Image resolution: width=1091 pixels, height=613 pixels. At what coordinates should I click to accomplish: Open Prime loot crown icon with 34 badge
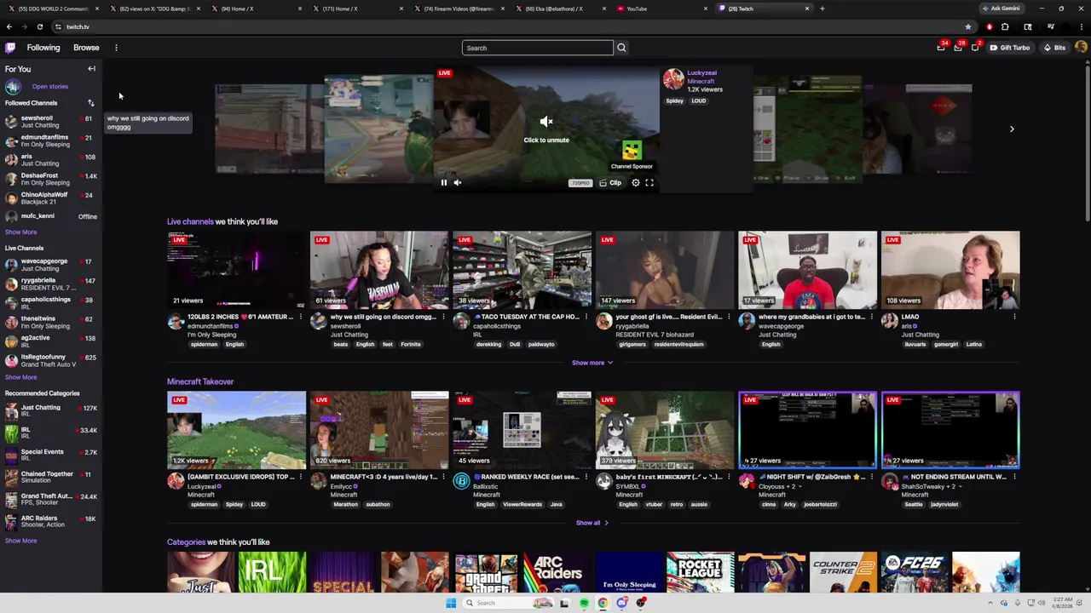pos(941,48)
